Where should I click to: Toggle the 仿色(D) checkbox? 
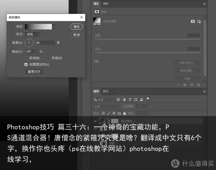pos(48,58)
